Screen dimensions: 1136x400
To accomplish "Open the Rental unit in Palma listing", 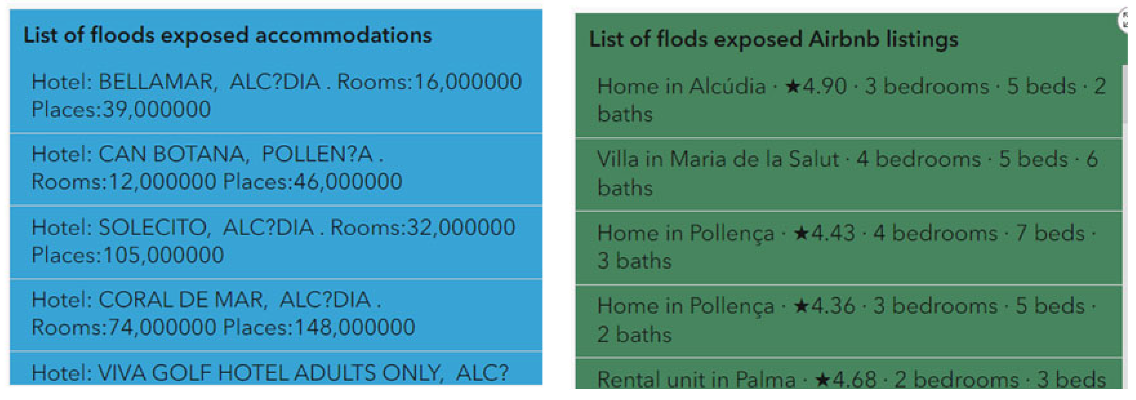I will pos(848,378).
